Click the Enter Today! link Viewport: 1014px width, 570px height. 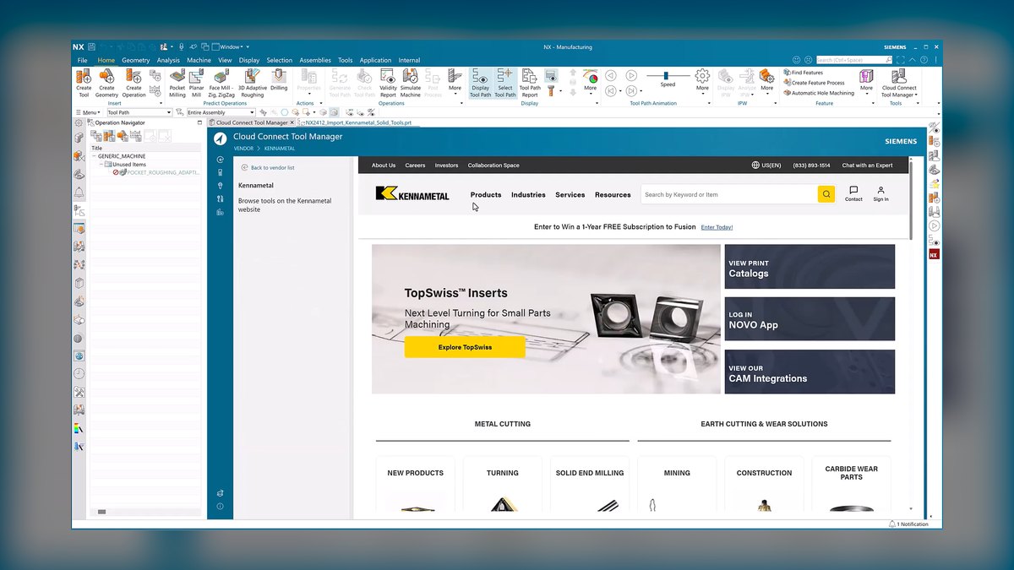(x=717, y=227)
